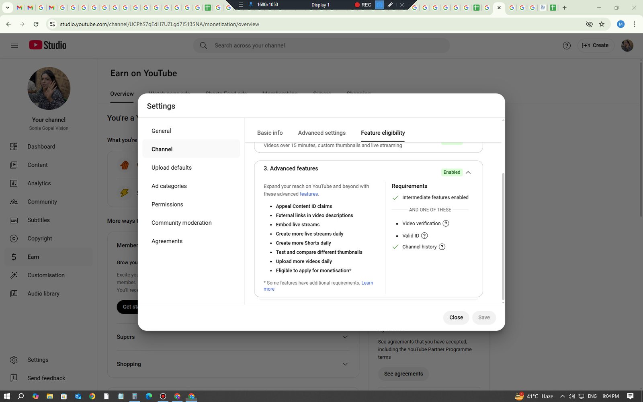Image resolution: width=643 pixels, height=402 pixels.
Task: Open the Chrome three-dot menu
Action: tap(635, 24)
